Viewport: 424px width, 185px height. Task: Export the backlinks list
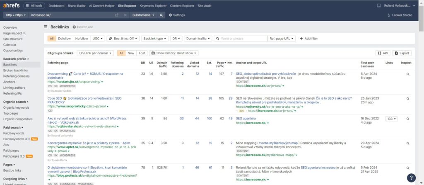click(402, 53)
